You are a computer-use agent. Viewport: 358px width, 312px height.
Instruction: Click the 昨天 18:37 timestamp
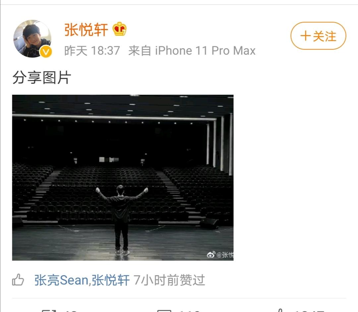pos(92,51)
